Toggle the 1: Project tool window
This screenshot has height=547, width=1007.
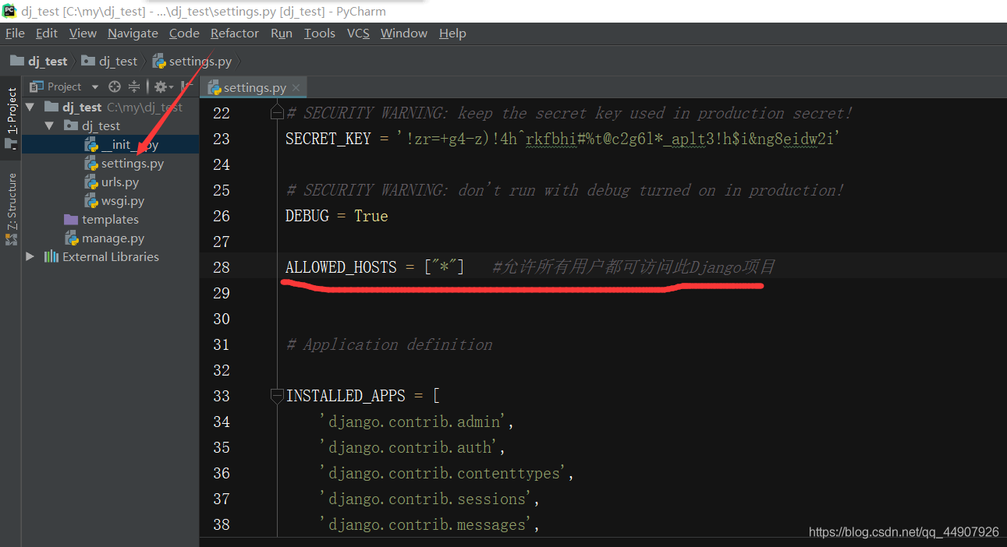click(11, 118)
